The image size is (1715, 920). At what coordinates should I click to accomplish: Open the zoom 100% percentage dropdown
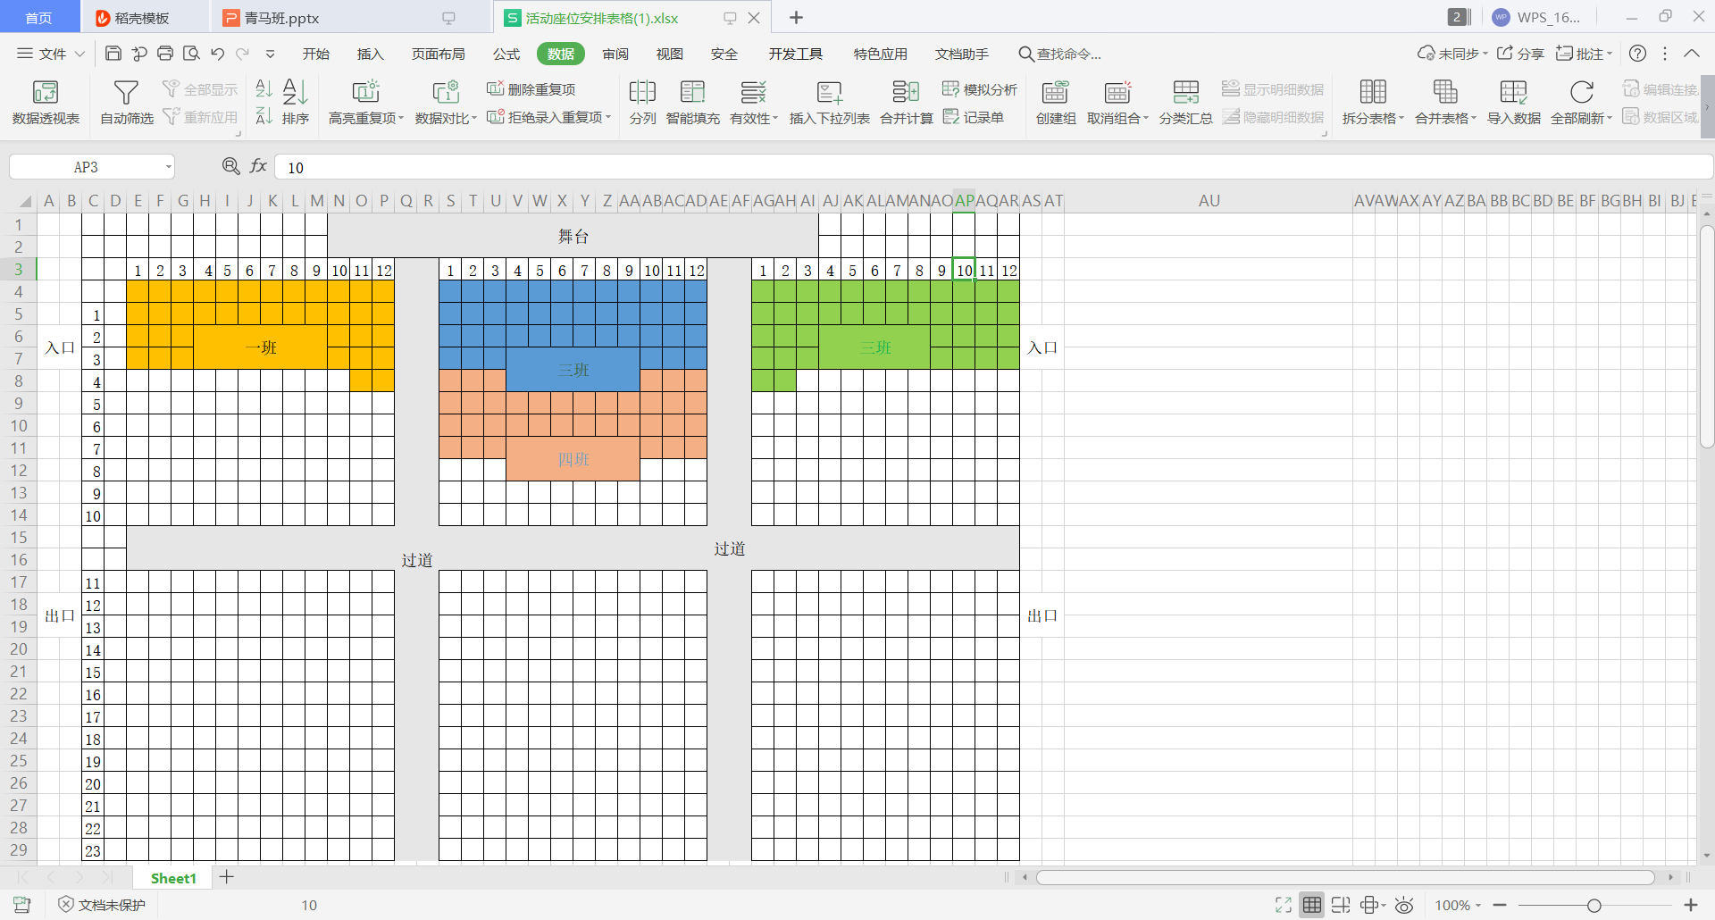tap(1458, 905)
